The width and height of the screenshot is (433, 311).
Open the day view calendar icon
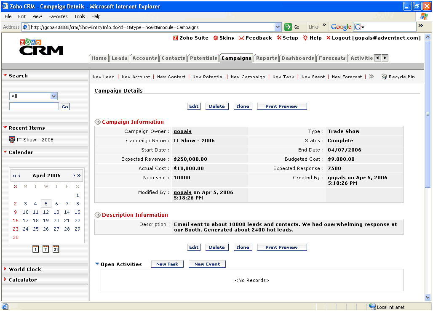point(36,249)
